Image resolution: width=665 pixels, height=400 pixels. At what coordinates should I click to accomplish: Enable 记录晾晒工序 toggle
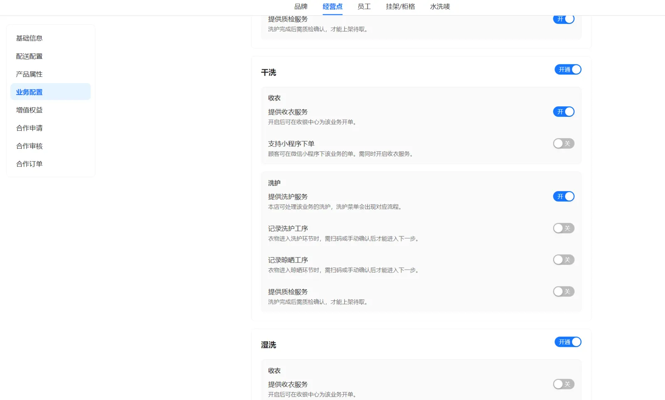tap(564, 260)
